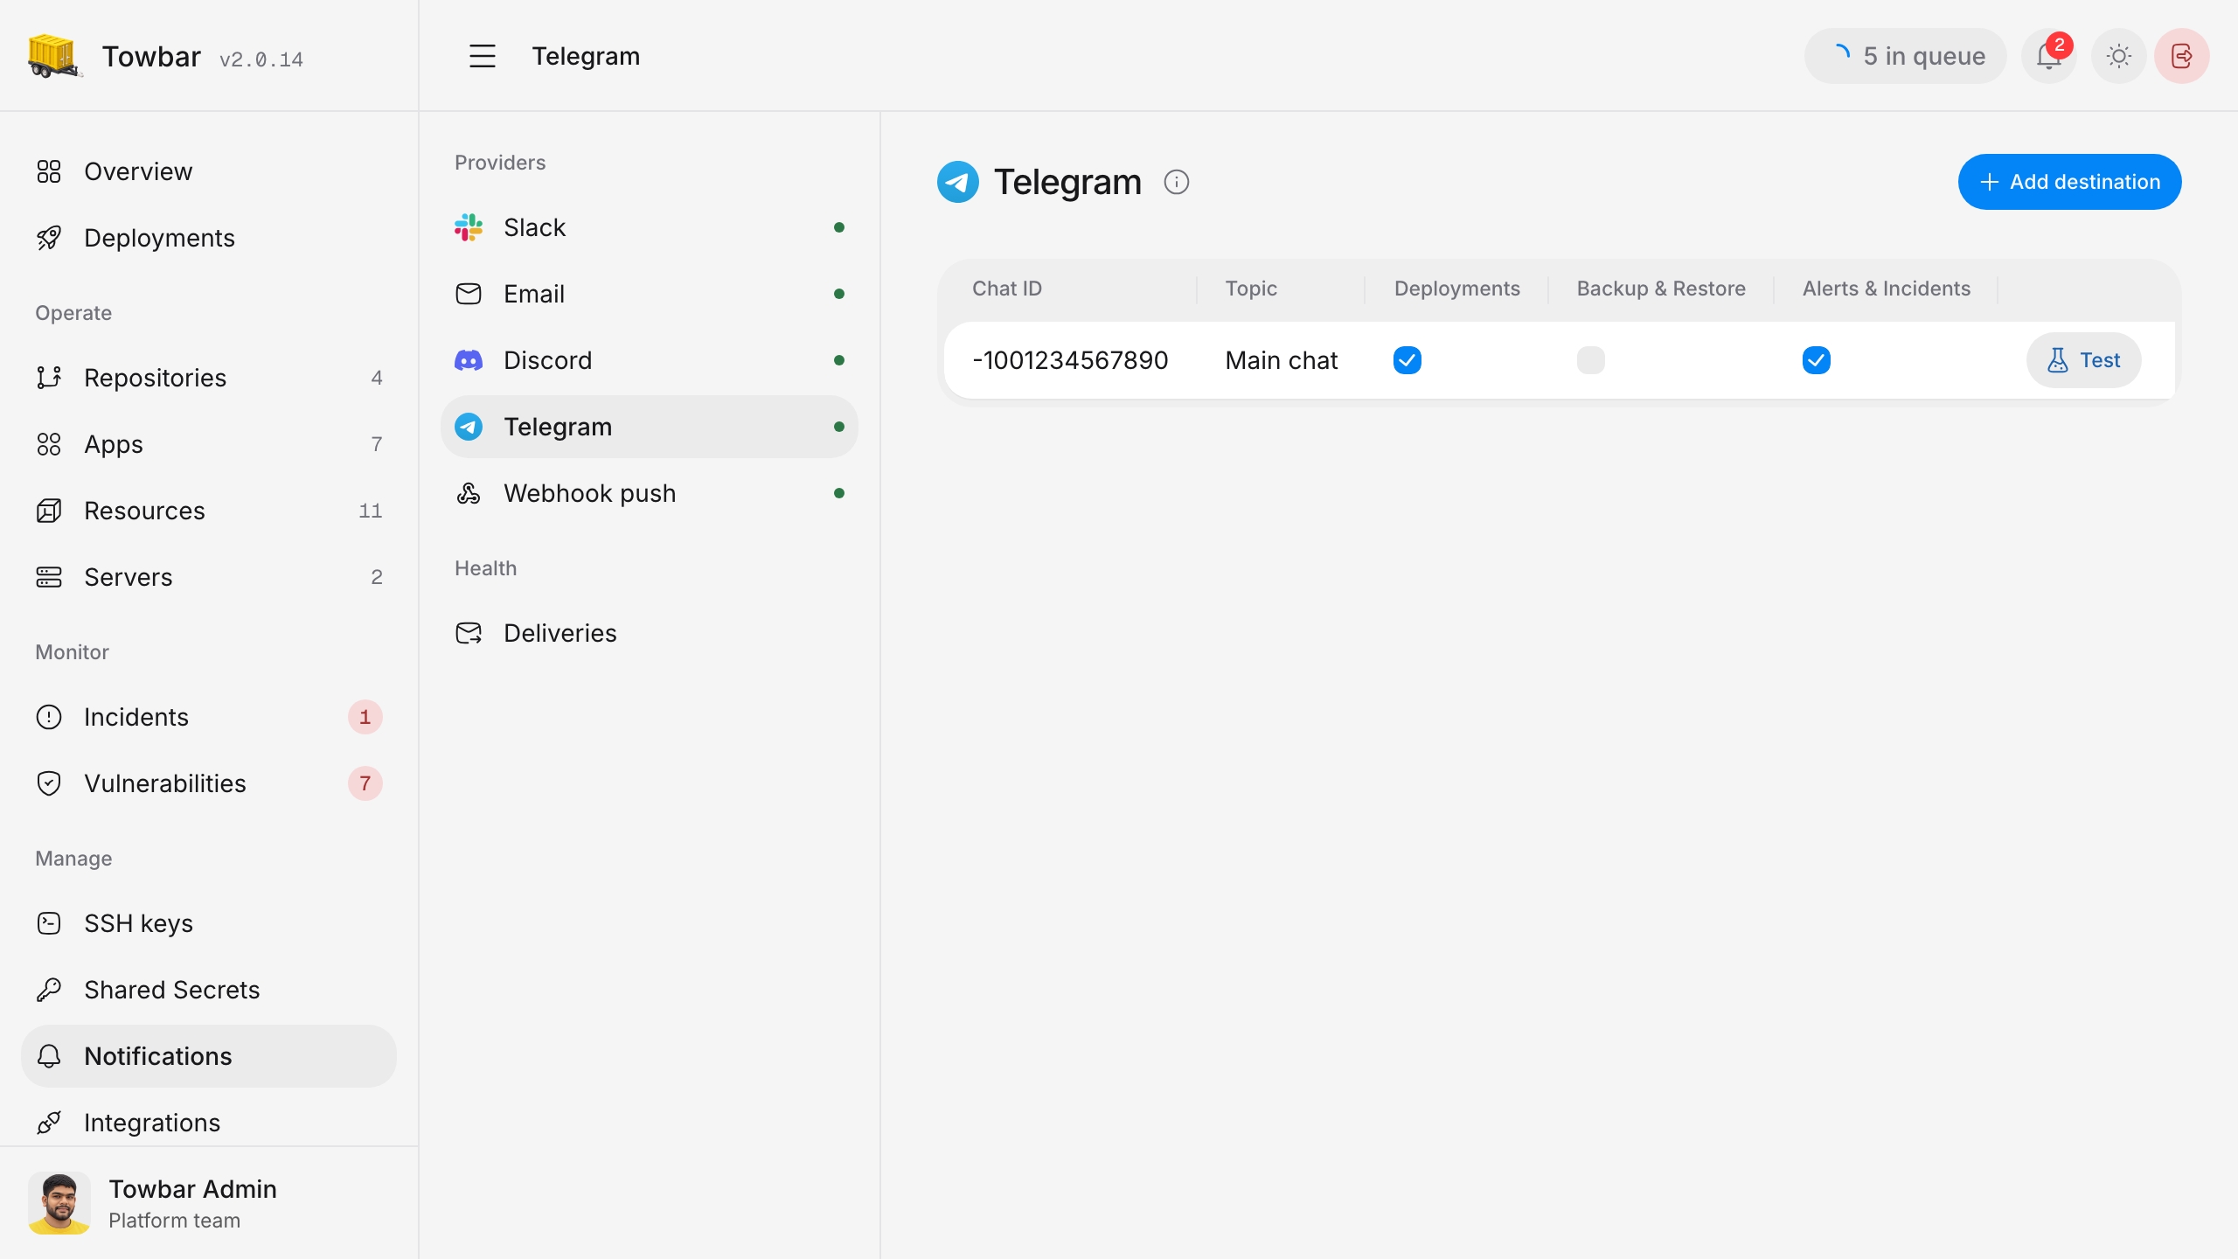This screenshot has height=1259, width=2238.
Task: Click the info icon beside Telegram heading
Action: 1177,182
